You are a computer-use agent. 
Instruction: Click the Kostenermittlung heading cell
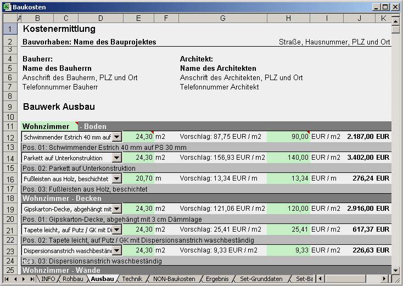click(59, 29)
